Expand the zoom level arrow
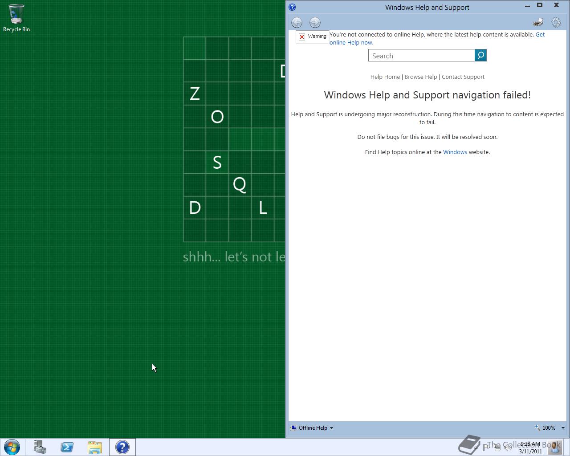570x456 pixels. (563, 428)
